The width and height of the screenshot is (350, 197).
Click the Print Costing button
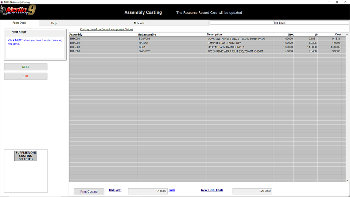pos(89,192)
